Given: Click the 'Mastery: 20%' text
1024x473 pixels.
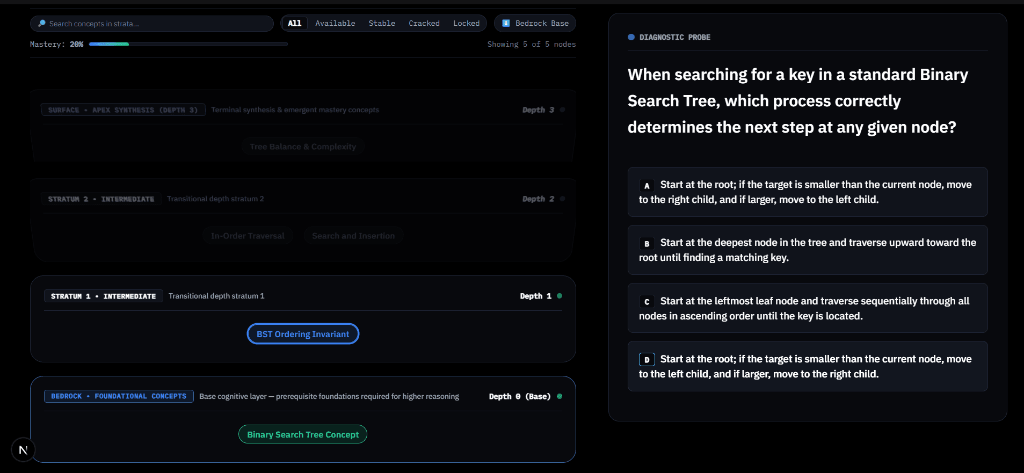Looking at the screenshot, I should click(x=56, y=44).
